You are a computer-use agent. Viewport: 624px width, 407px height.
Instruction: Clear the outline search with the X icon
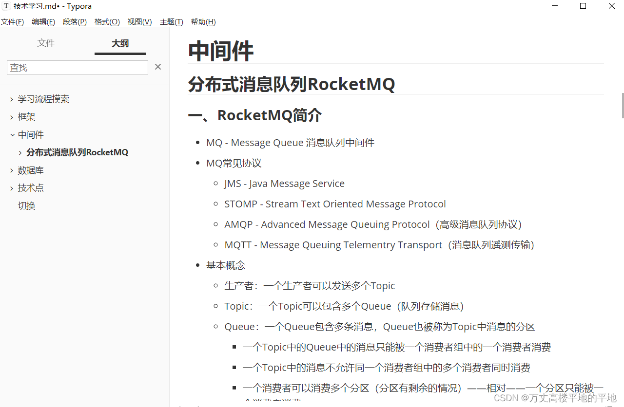click(x=158, y=67)
